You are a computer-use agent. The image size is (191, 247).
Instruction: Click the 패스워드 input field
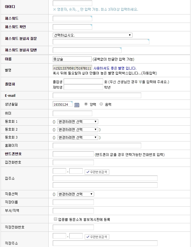(x=72, y=19)
